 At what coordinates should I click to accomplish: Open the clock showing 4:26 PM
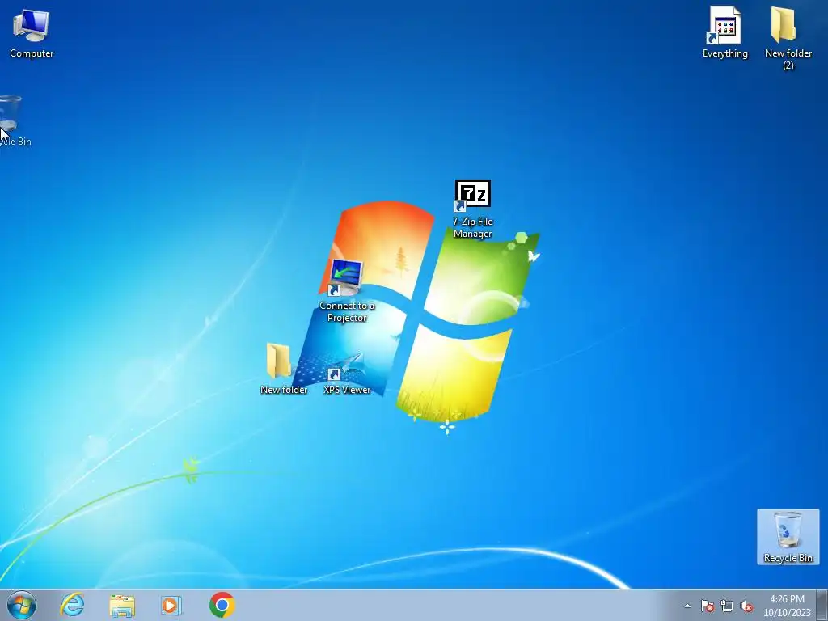[787, 606]
